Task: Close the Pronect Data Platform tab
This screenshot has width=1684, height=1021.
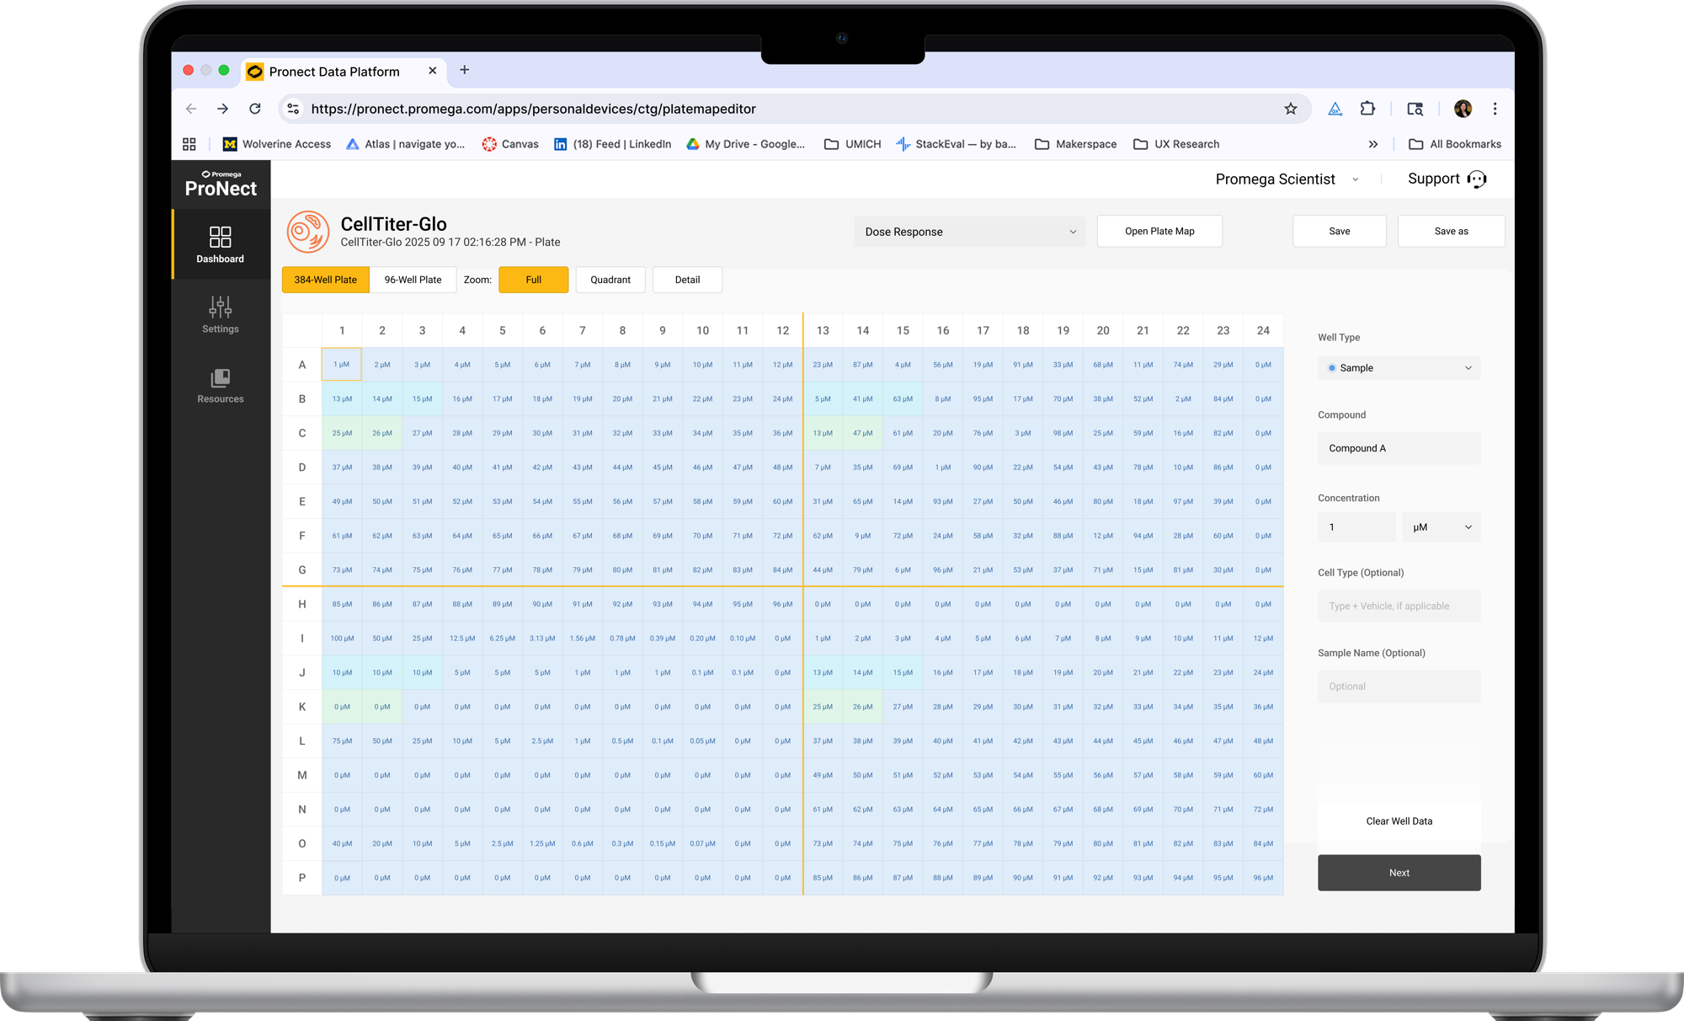Action: click(432, 71)
